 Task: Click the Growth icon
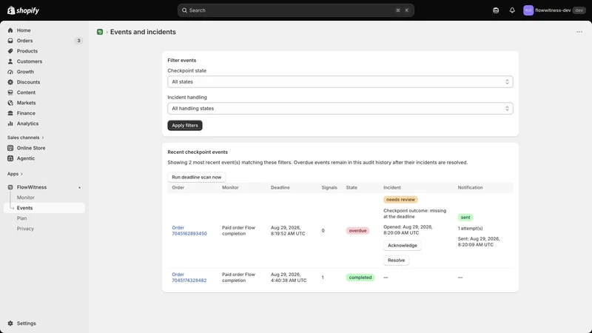[10, 72]
